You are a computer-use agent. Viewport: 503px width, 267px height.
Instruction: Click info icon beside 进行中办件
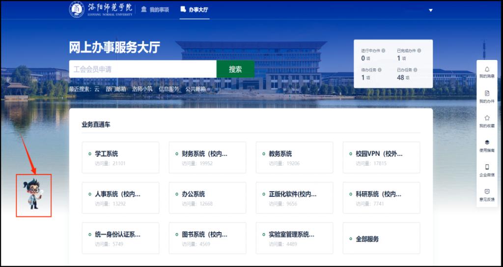pyautogui.click(x=384, y=51)
